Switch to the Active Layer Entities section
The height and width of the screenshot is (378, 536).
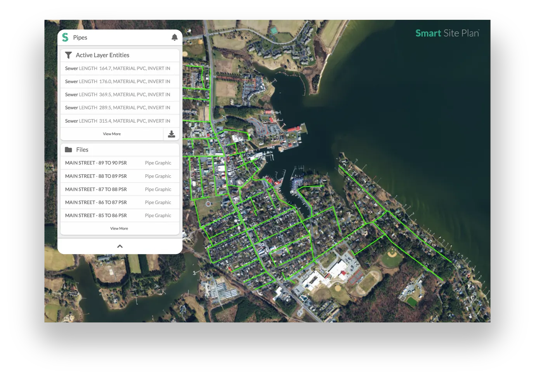[102, 55]
